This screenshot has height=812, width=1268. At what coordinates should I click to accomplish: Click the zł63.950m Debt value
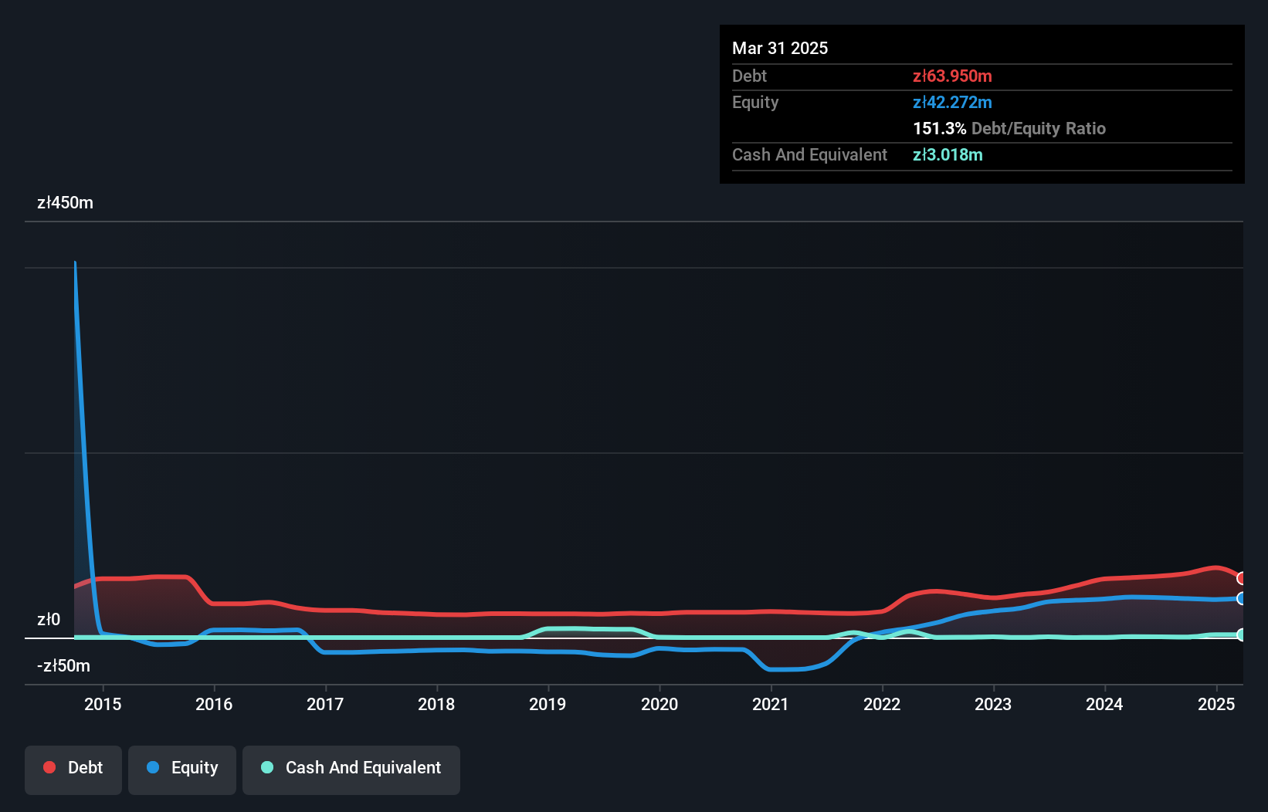(952, 76)
